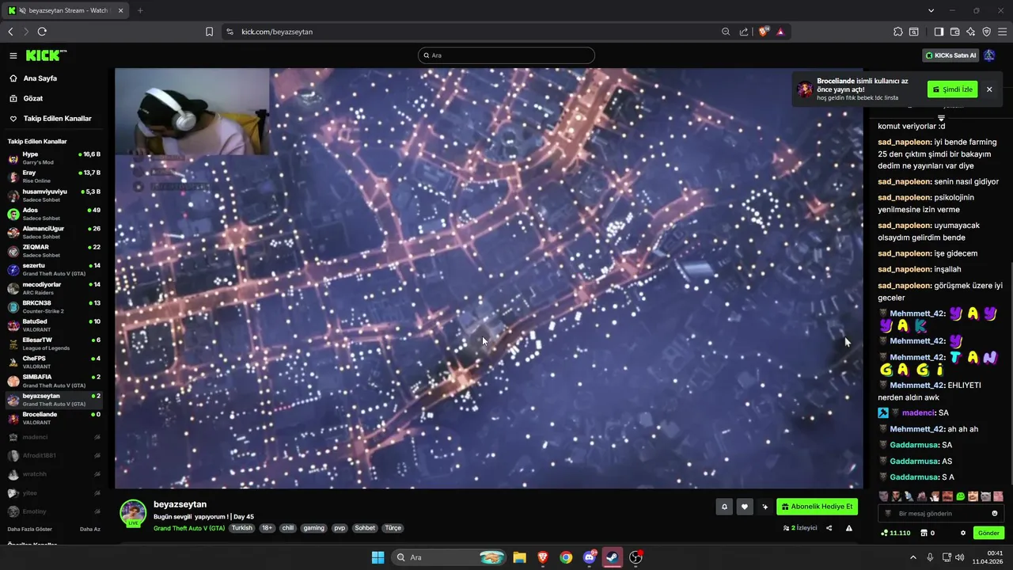Select the 18+ tag
This screenshot has height=570, width=1013.
[x=267, y=528]
